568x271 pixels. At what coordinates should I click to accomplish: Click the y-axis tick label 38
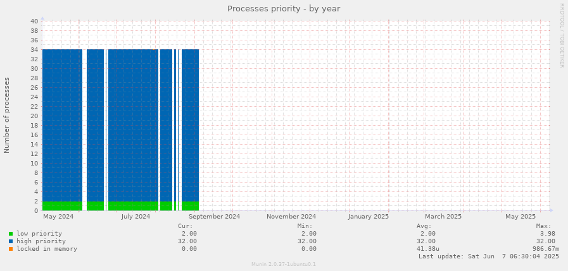(x=34, y=31)
